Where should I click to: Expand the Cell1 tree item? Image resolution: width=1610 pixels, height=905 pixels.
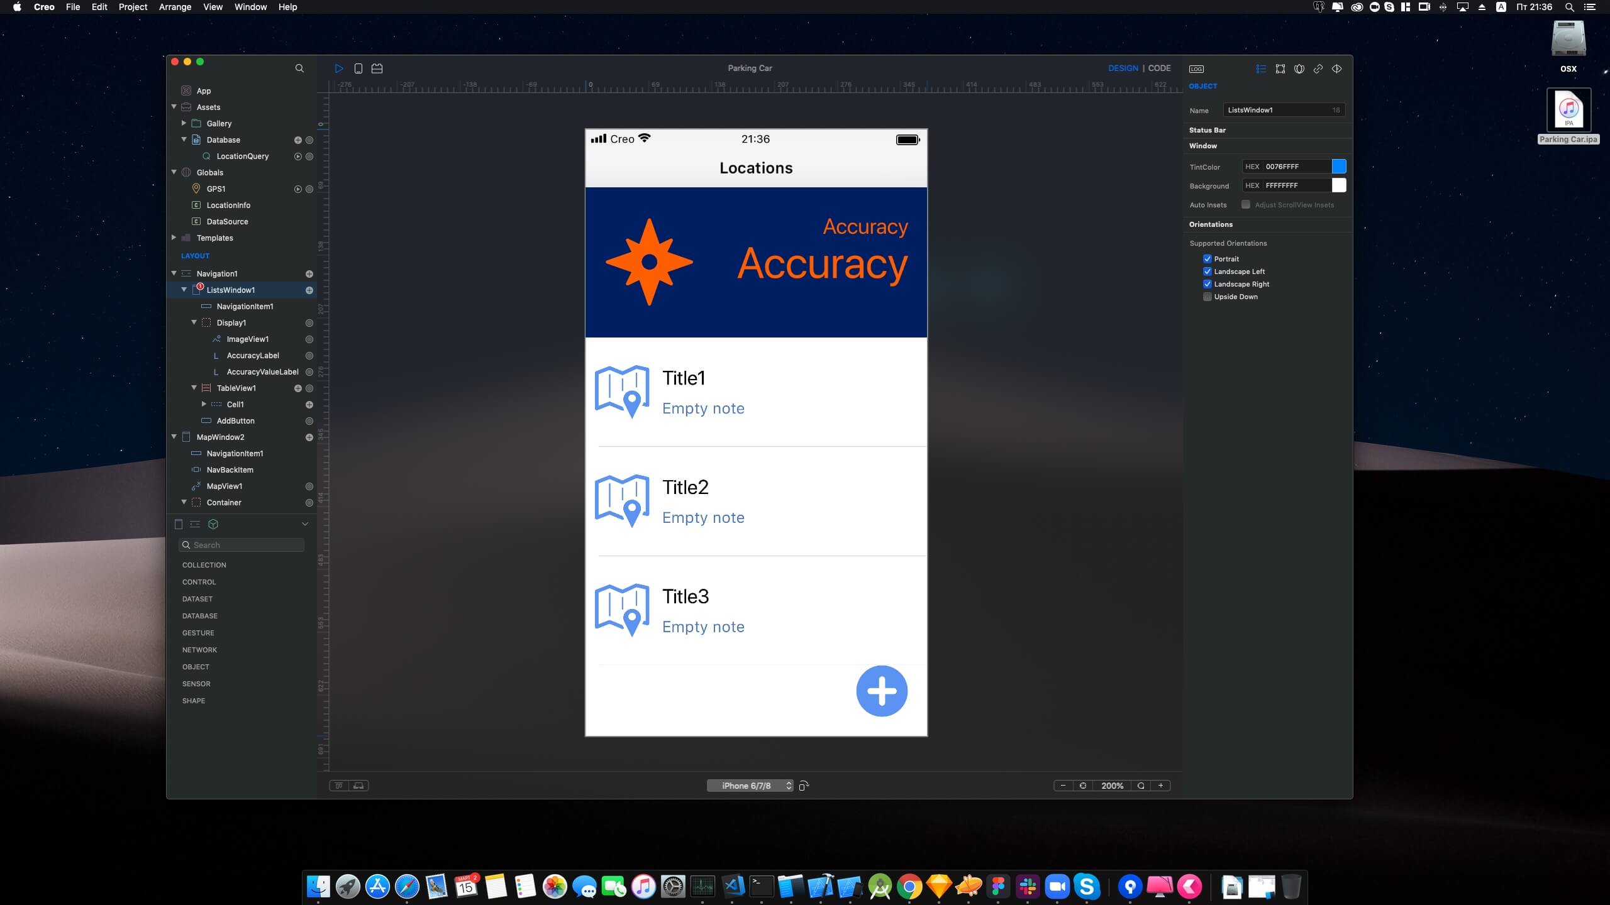click(x=204, y=404)
